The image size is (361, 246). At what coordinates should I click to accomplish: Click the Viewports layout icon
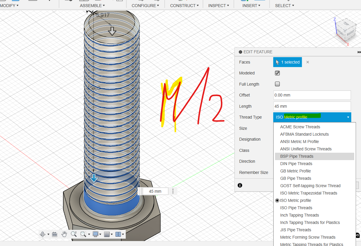click(118, 234)
